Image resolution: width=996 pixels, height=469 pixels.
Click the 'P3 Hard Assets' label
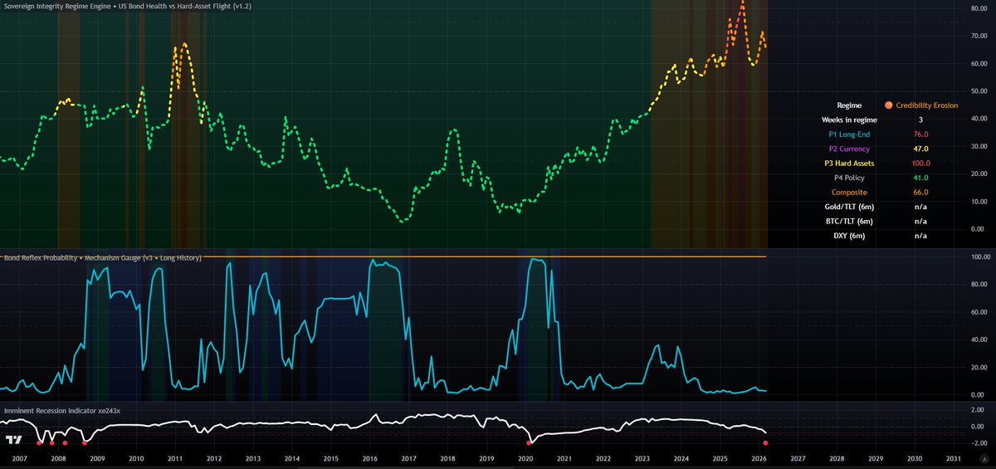tap(847, 164)
